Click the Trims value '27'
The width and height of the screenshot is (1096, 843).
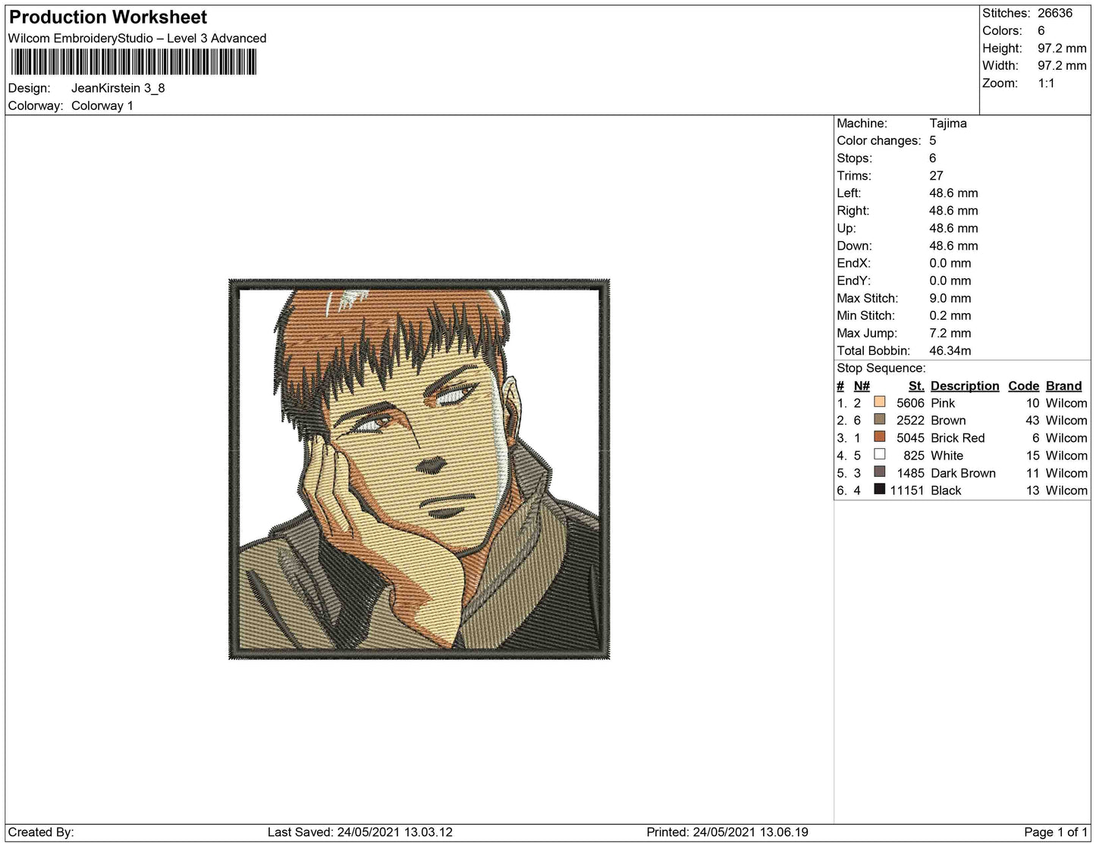(x=937, y=175)
